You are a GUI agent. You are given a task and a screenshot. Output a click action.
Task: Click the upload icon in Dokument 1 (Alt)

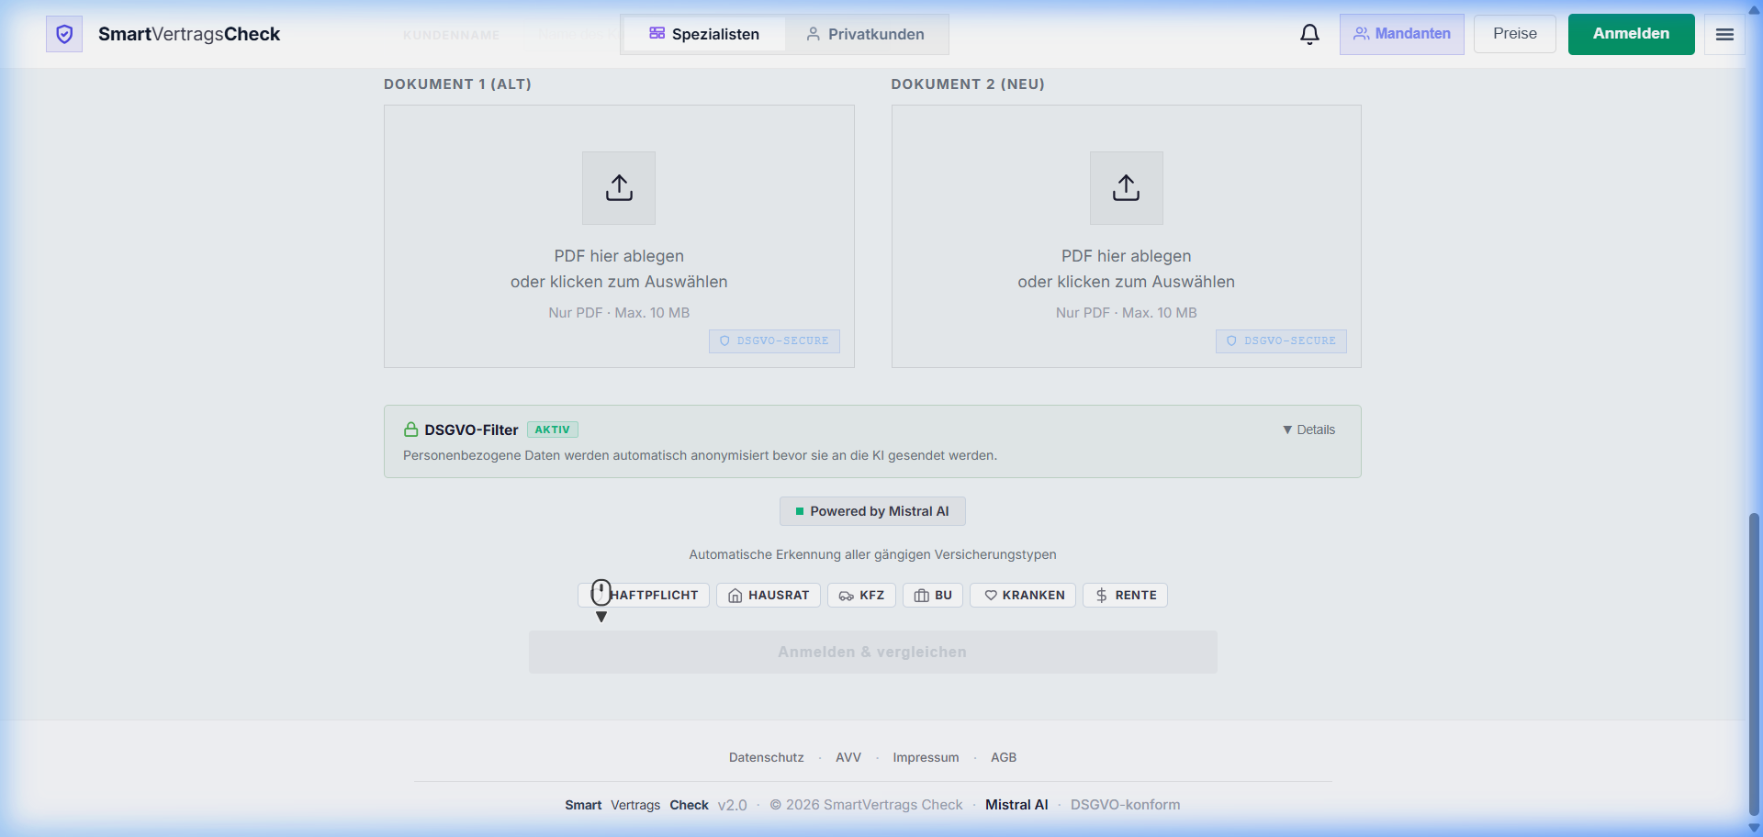click(618, 187)
